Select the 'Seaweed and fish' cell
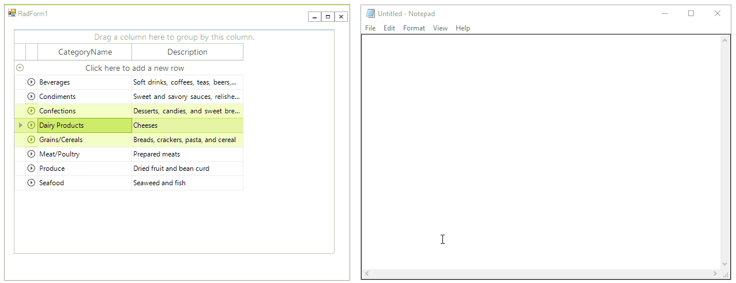 [x=187, y=183]
